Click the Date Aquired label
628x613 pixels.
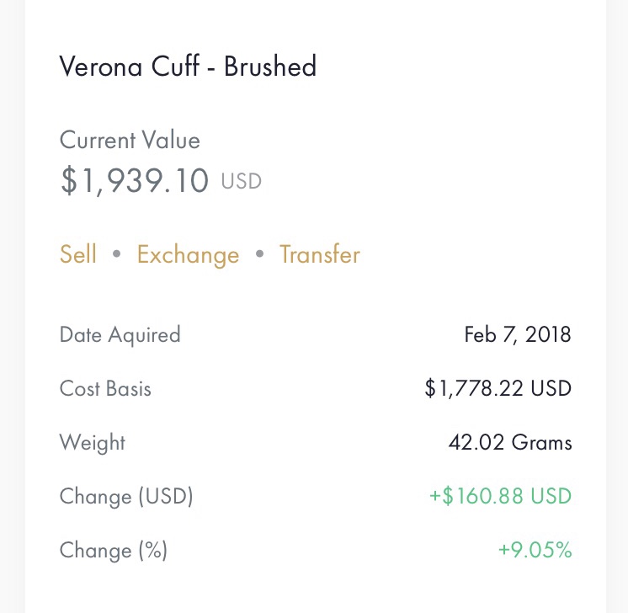click(x=120, y=335)
